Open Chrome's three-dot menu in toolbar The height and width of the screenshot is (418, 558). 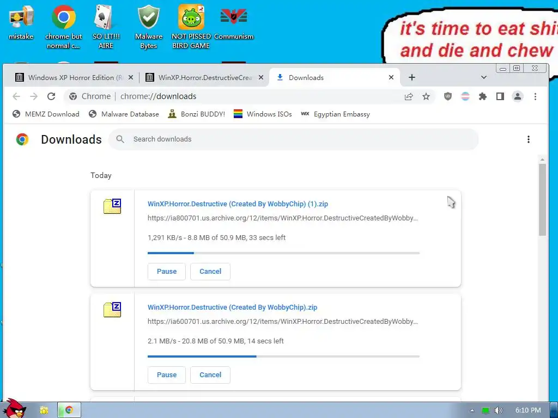tap(535, 96)
